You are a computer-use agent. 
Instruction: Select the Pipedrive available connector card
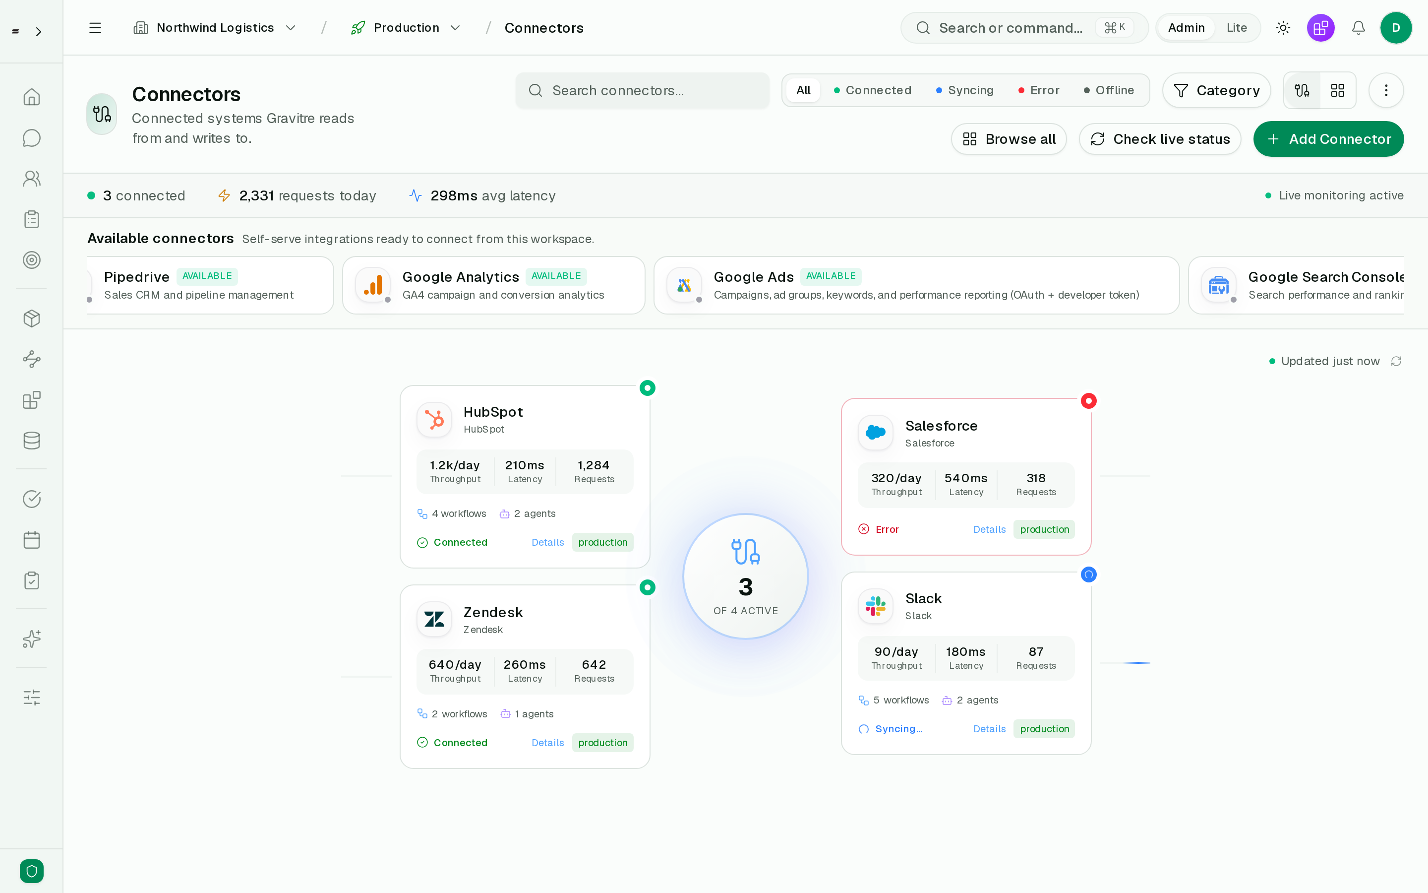click(210, 285)
